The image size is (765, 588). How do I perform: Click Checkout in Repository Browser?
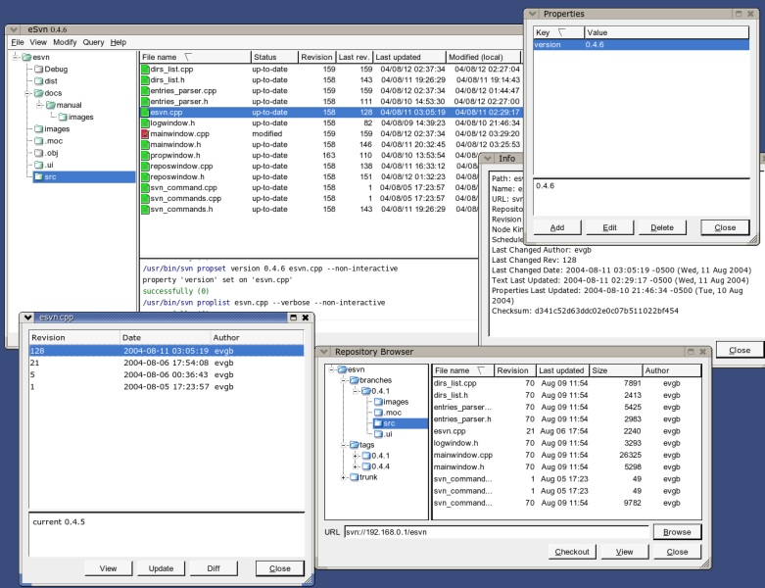point(572,552)
